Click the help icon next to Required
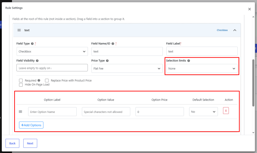The width and height of the screenshot is (257, 153). [x=39, y=81]
